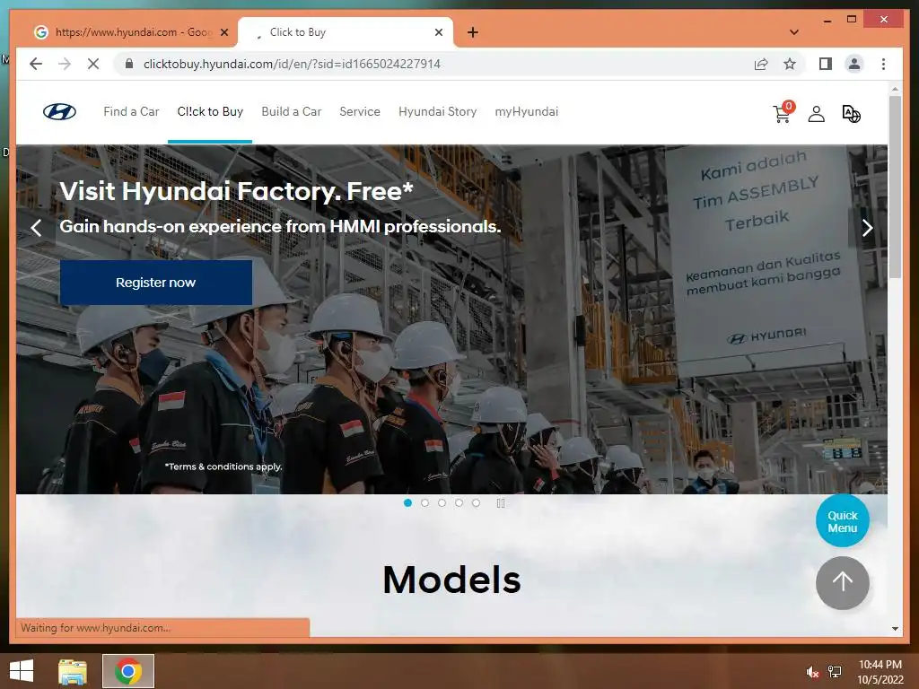
Task: Open the shopping cart icon
Action: point(783,112)
